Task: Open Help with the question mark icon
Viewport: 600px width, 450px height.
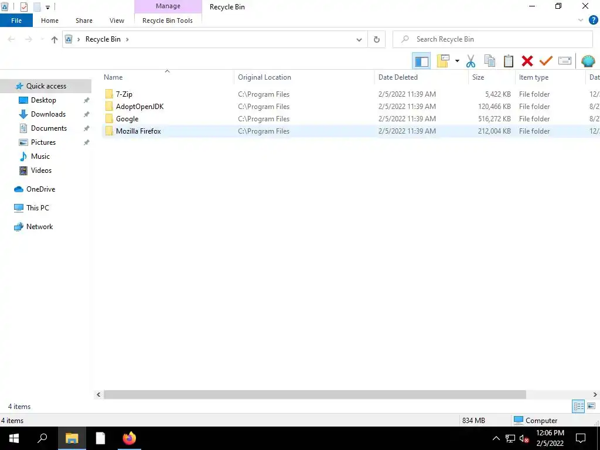Action: click(x=593, y=21)
